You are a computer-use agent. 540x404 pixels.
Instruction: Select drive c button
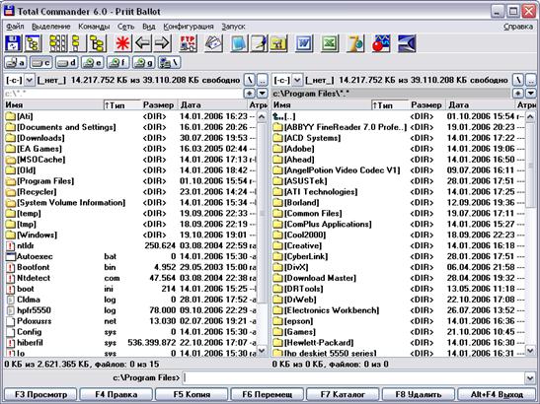click(x=41, y=63)
